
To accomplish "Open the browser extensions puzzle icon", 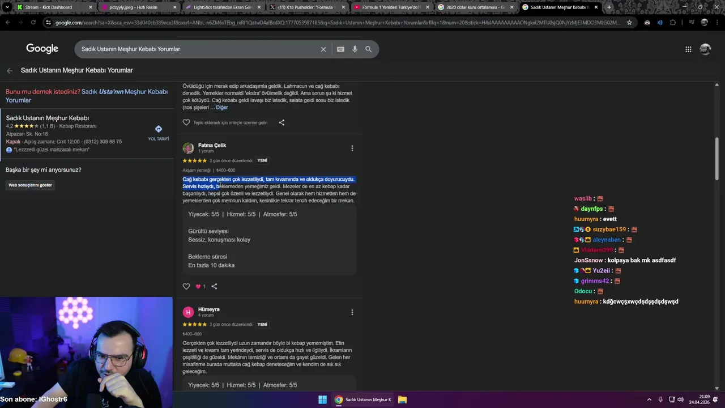I will pyautogui.click(x=673, y=22).
